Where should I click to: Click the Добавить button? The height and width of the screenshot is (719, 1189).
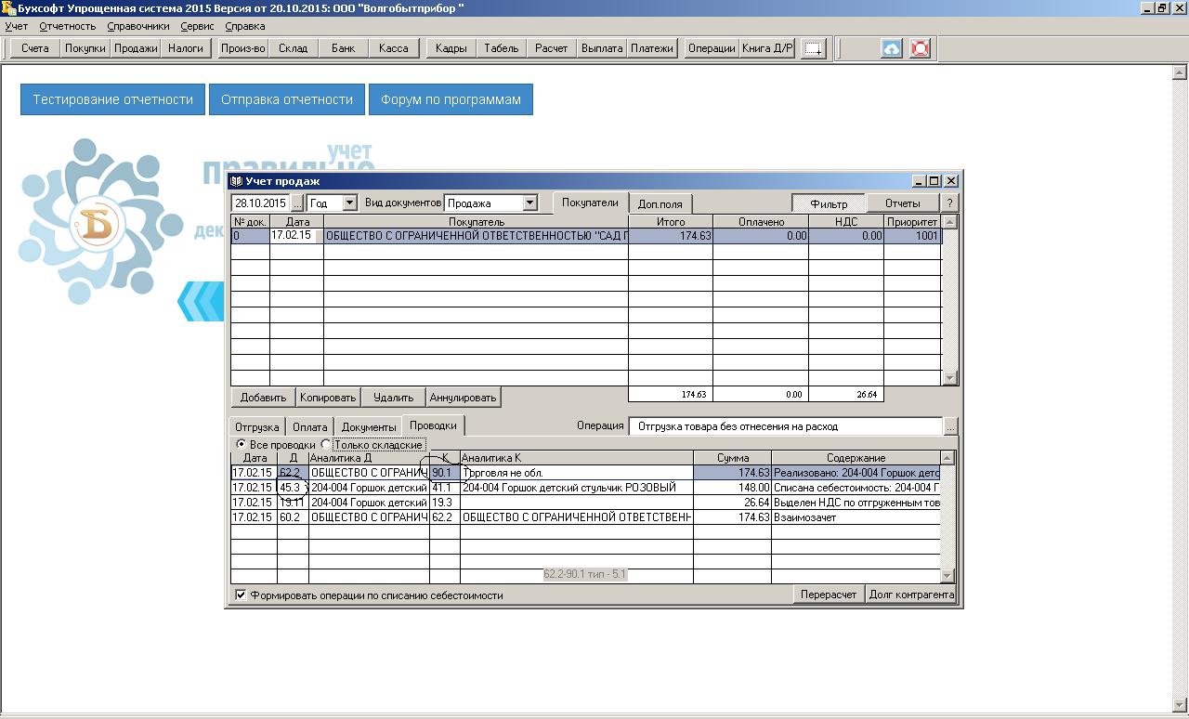tap(263, 398)
